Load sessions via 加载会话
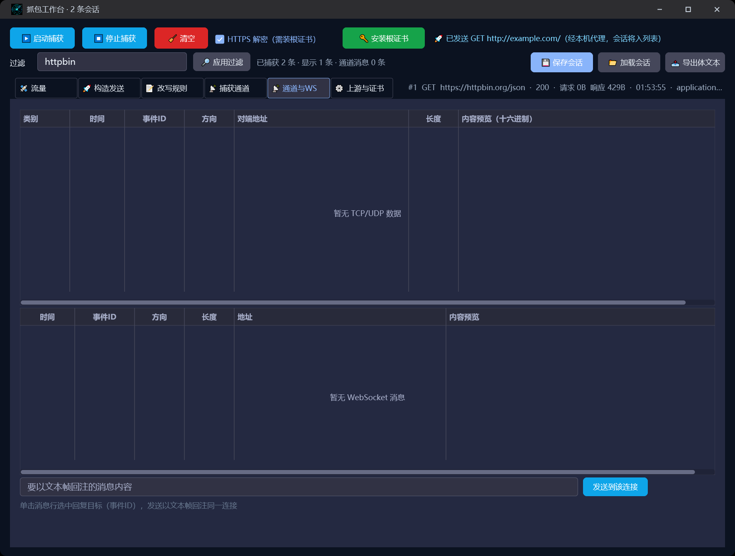The height and width of the screenshot is (556, 735). (629, 62)
